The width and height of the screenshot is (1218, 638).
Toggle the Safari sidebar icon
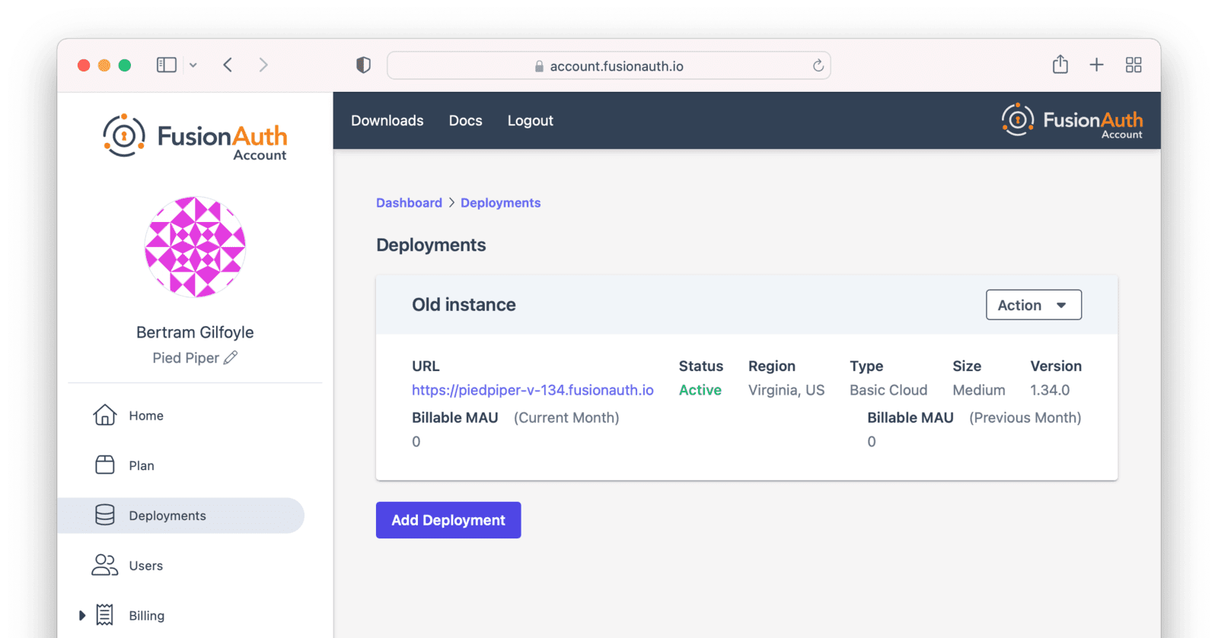point(167,65)
